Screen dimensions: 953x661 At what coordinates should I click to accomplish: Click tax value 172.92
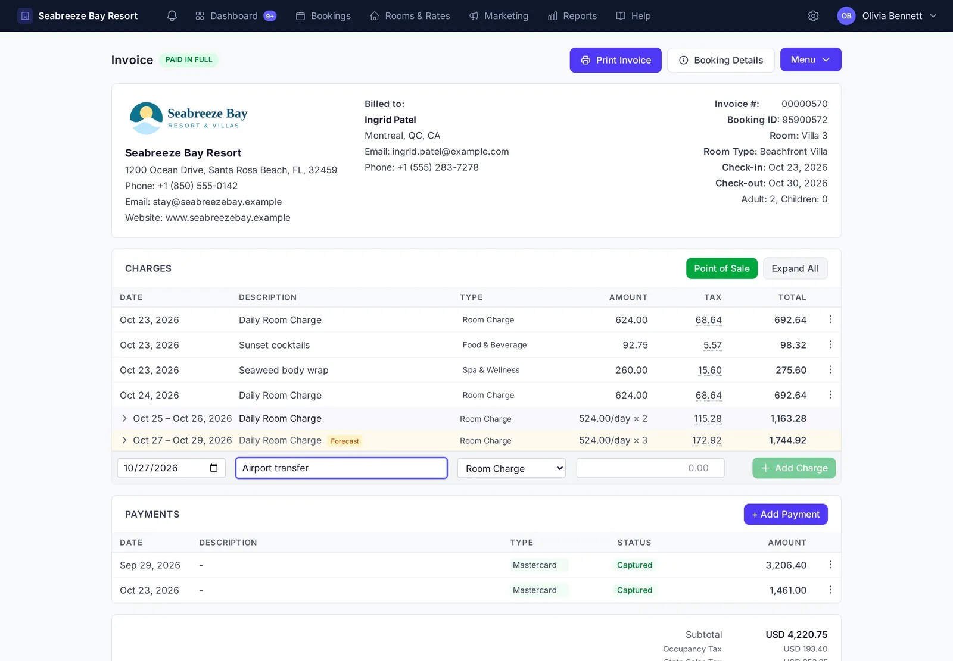click(707, 441)
